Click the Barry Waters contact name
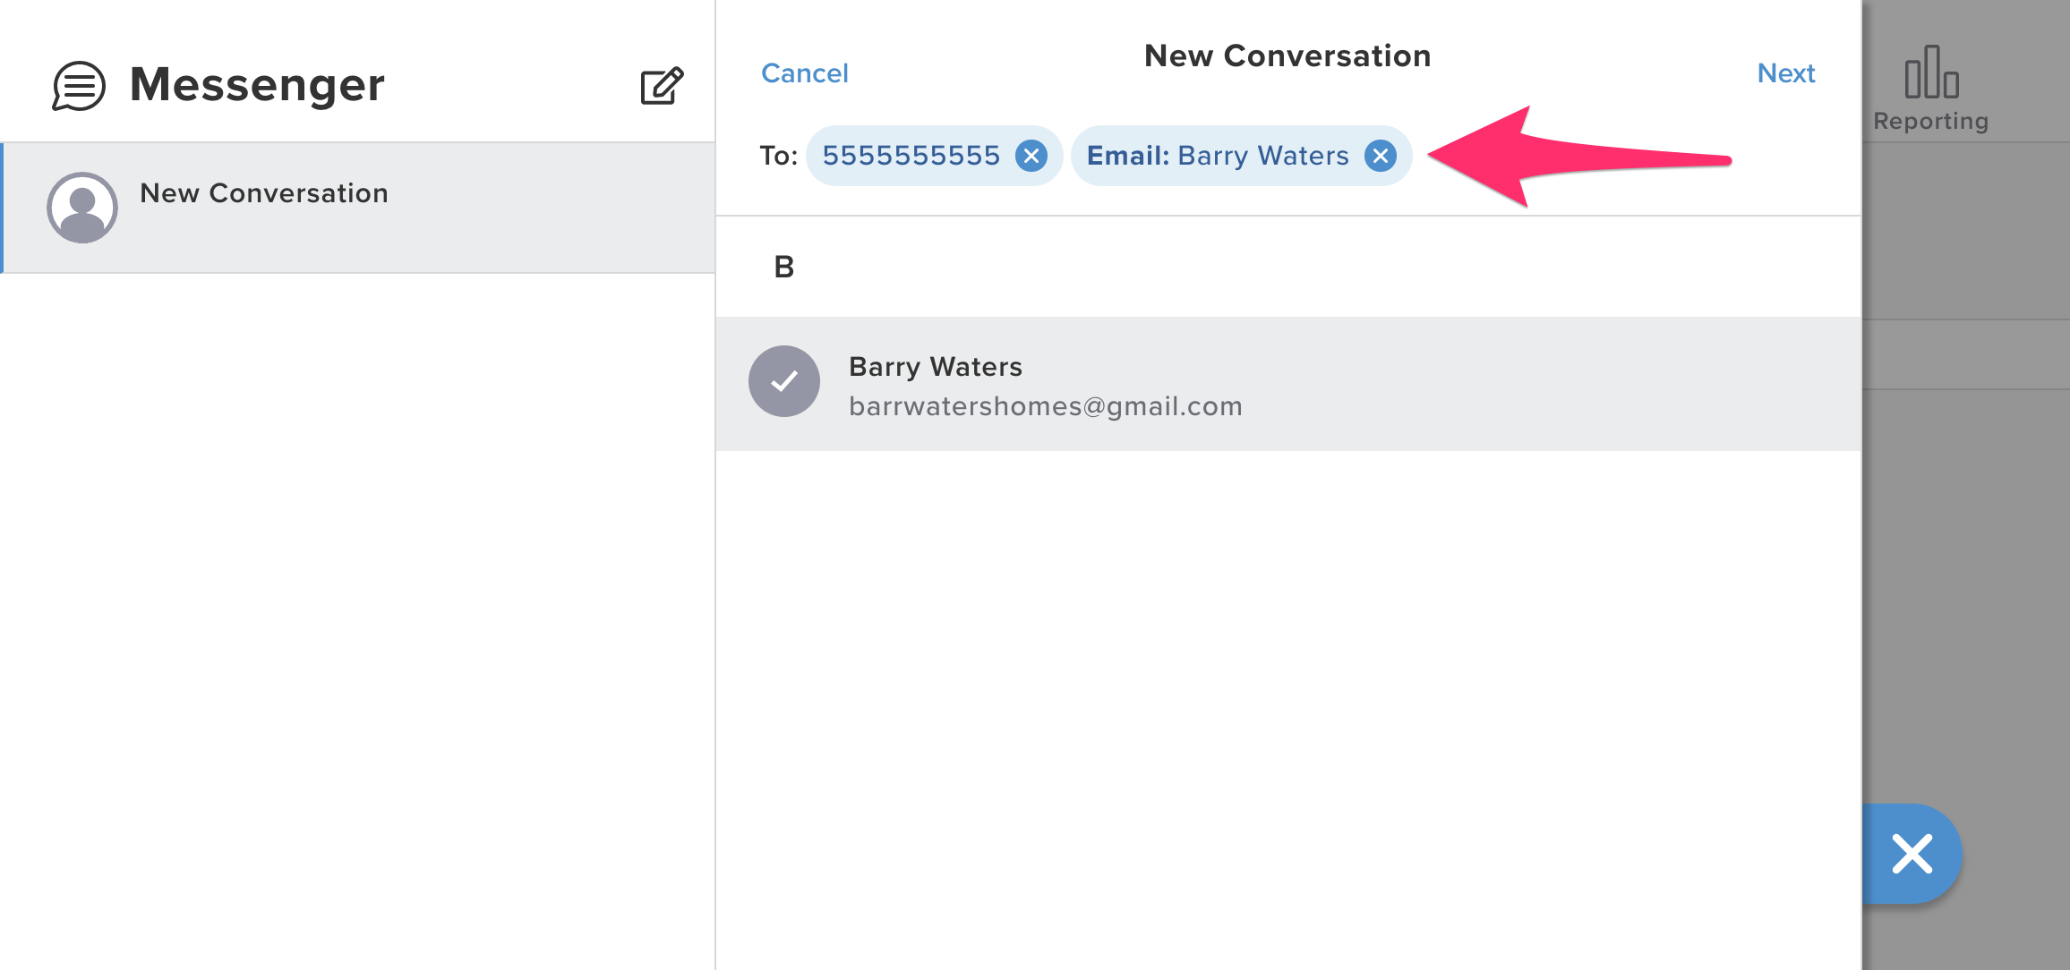The width and height of the screenshot is (2070, 970). click(x=935, y=367)
